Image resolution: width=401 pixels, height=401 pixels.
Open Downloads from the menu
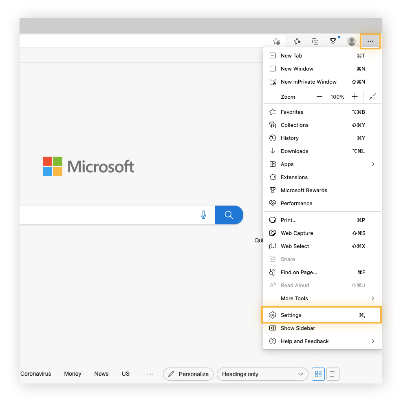tap(294, 151)
